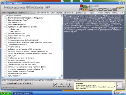Check the 'Контекстное меню Создать и Отправить' box
The height and width of the screenshot is (95, 126).
point(7,18)
